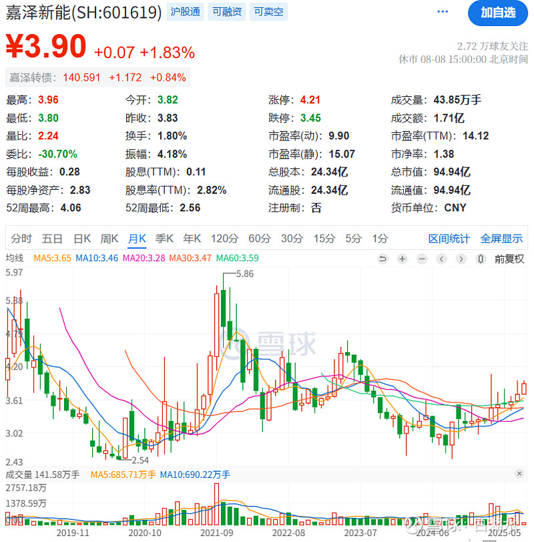Screen dimensions: 534x542
Task: Select the 日K chart tab
Action: click(x=82, y=239)
